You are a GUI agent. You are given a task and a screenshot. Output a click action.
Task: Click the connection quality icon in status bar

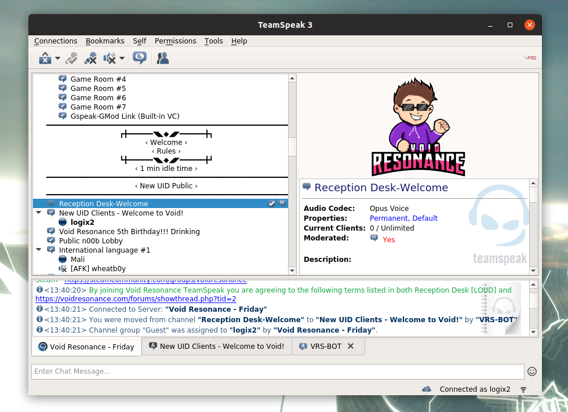pos(523,389)
